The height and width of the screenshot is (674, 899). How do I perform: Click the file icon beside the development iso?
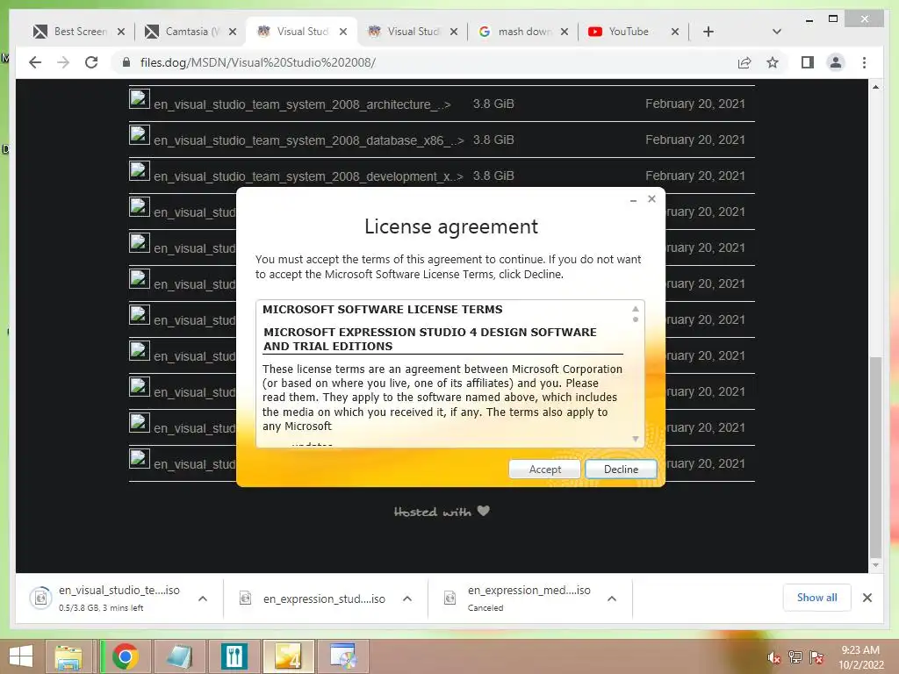pyautogui.click(x=140, y=171)
